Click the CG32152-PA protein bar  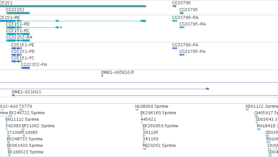tap(25, 68)
